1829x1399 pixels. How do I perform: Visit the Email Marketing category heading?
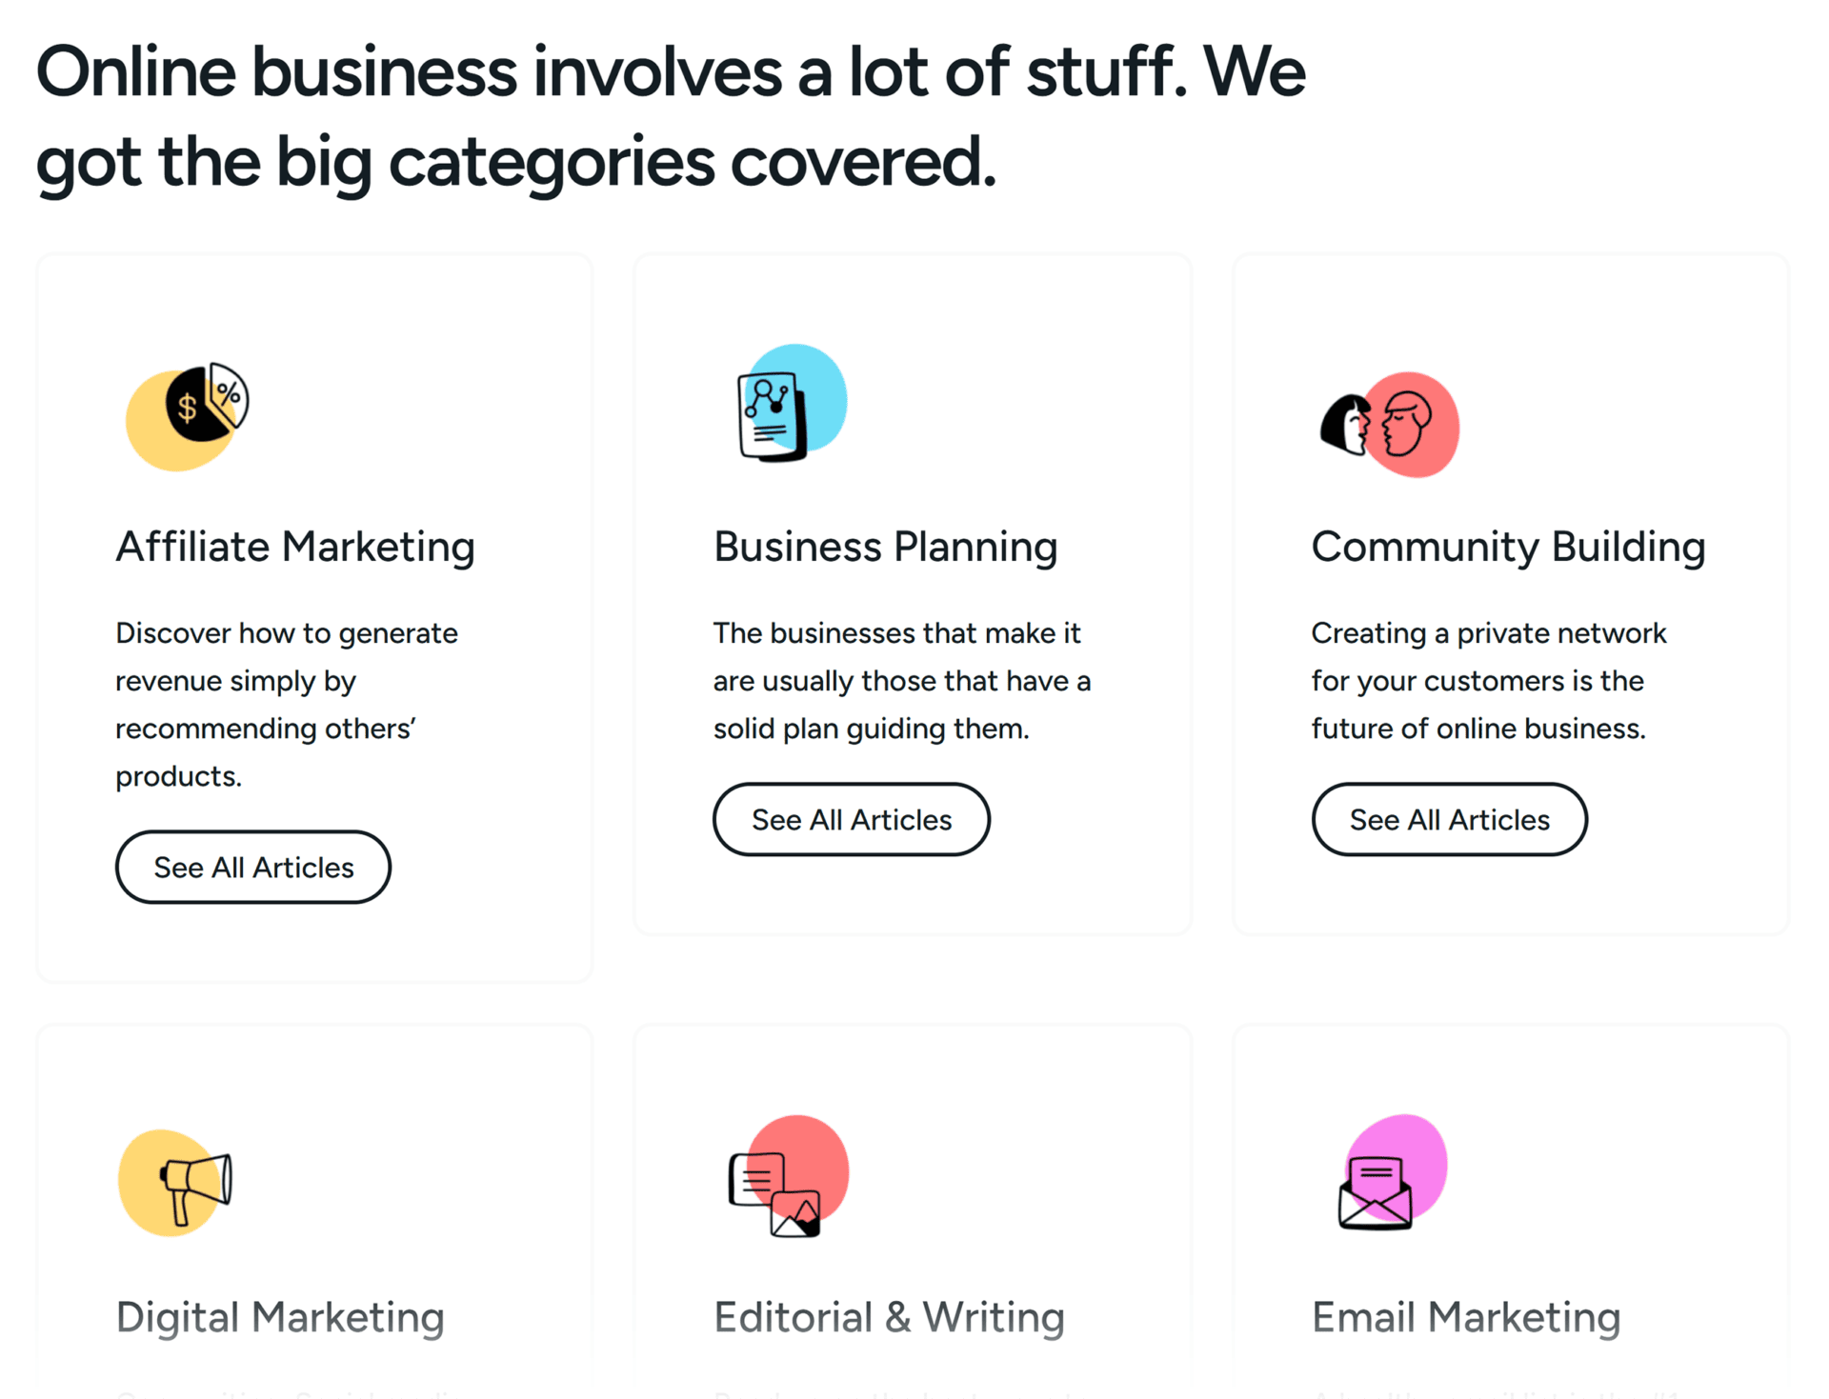(1465, 1317)
